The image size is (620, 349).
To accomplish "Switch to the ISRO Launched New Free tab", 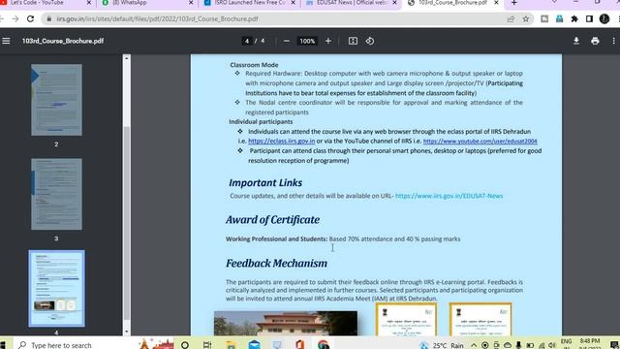I will coord(249,3).
